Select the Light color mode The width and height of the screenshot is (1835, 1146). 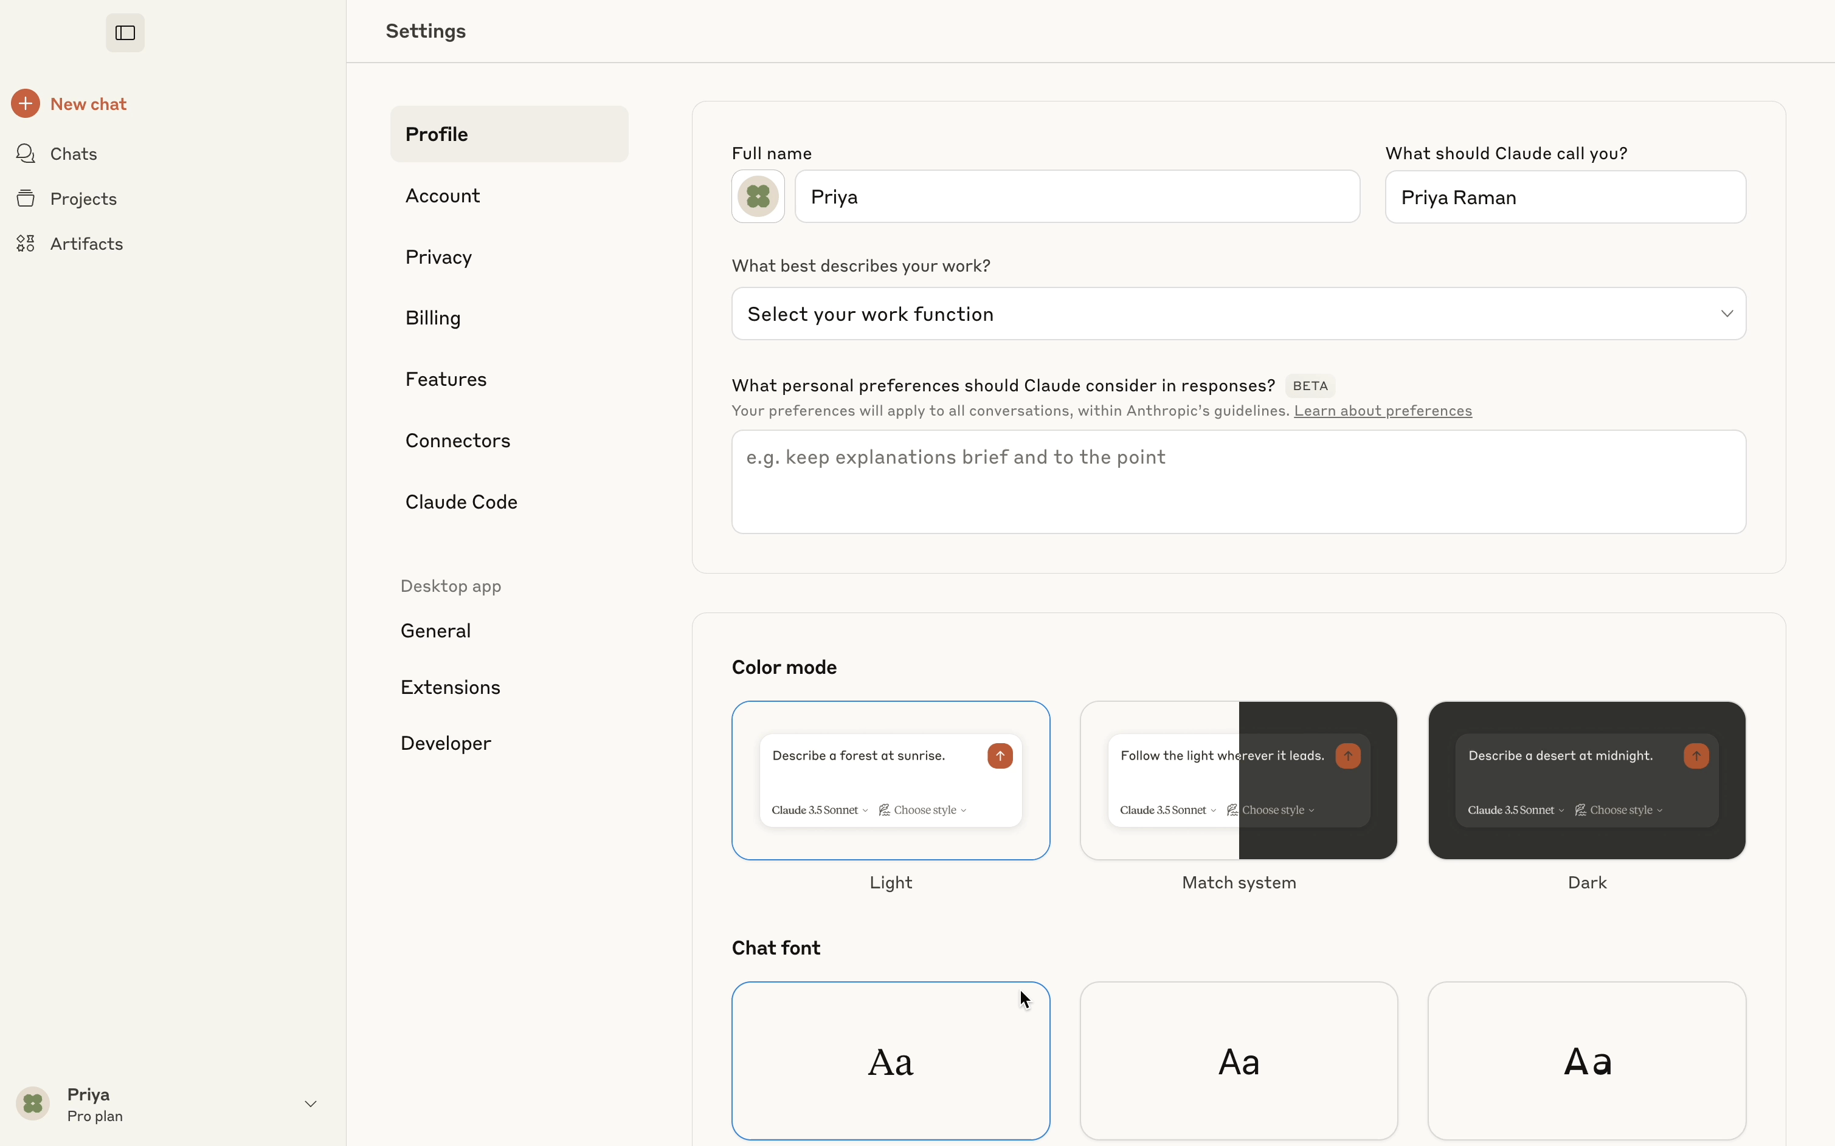pos(890,781)
